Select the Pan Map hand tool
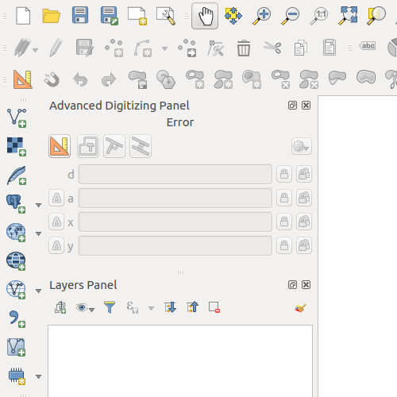 [205, 16]
